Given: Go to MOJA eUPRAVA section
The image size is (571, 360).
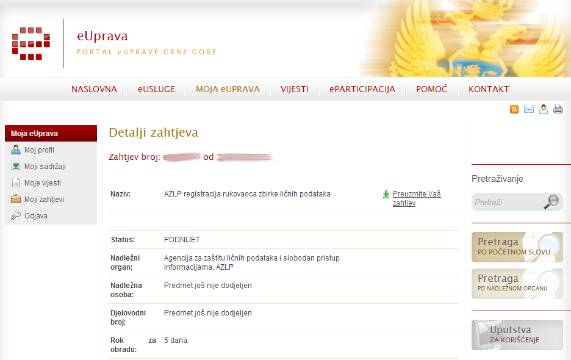Looking at the screenshot, I should pos(228,89).
